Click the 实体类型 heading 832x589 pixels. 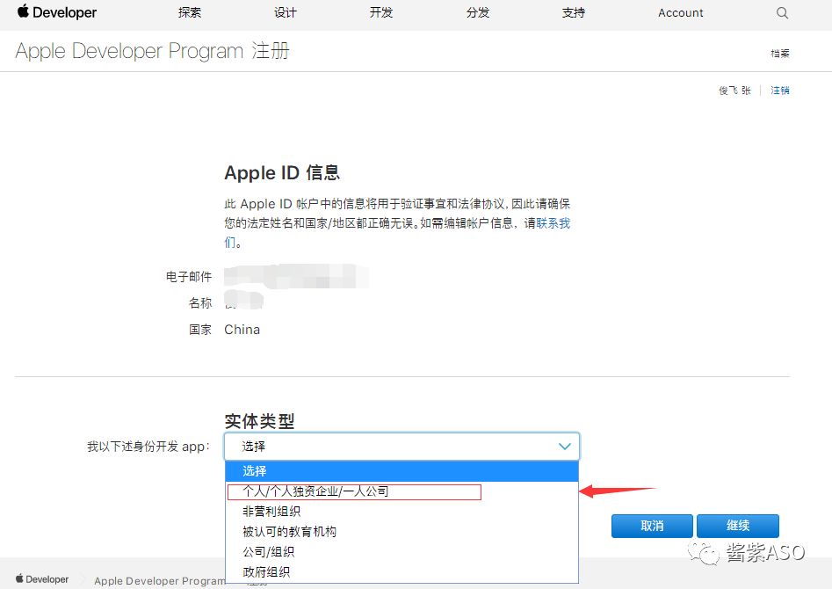[x=259, y=421]
